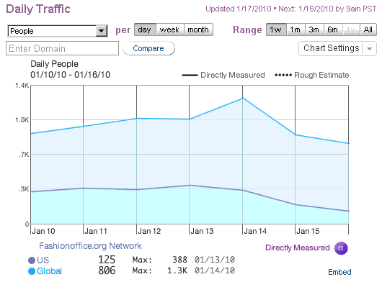
Task: Click the Jan 10 x-axis label
Action: point(43,231)
